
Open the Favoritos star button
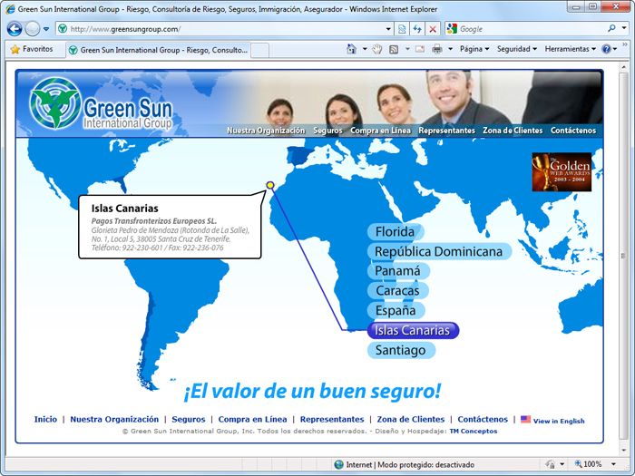[x=32, y=49]
